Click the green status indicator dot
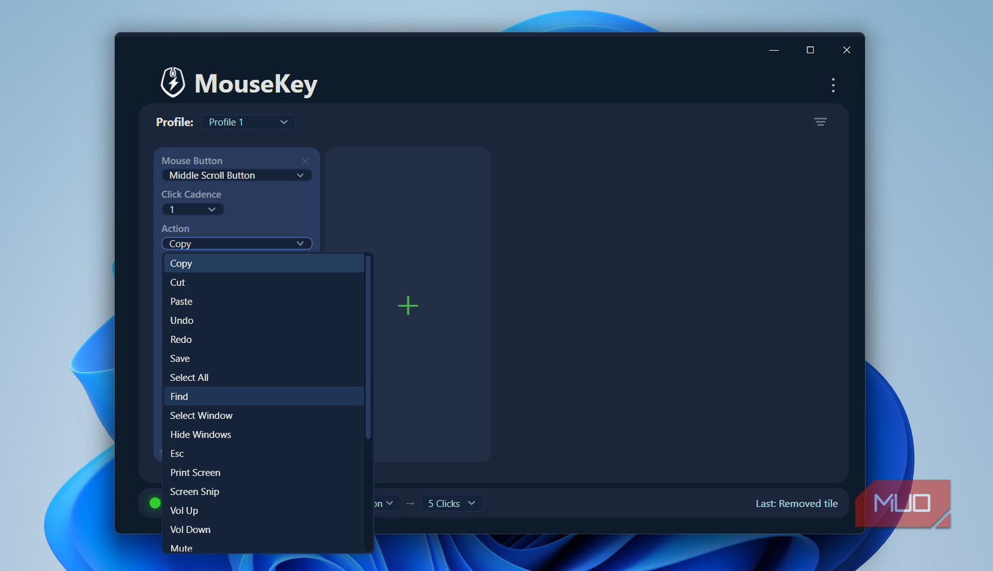This screenshot has width=993, height=571. tap(155, 503)
